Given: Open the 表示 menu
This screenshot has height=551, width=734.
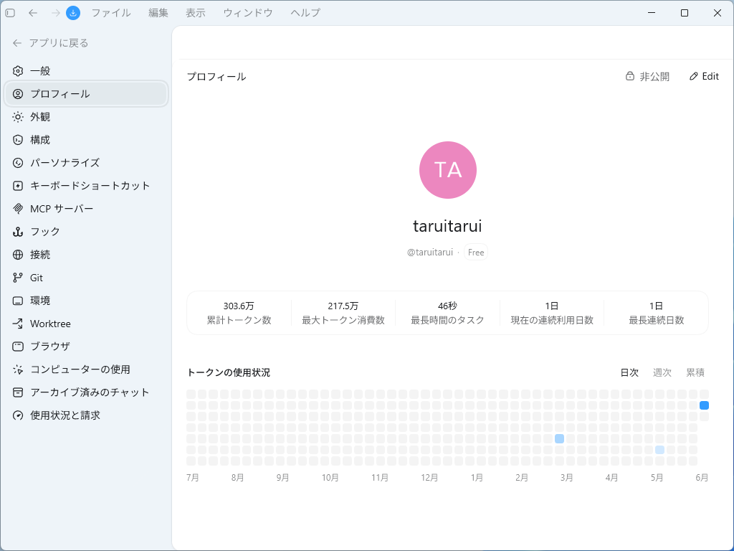Looking at the screenshot, I should pos(196,13).
